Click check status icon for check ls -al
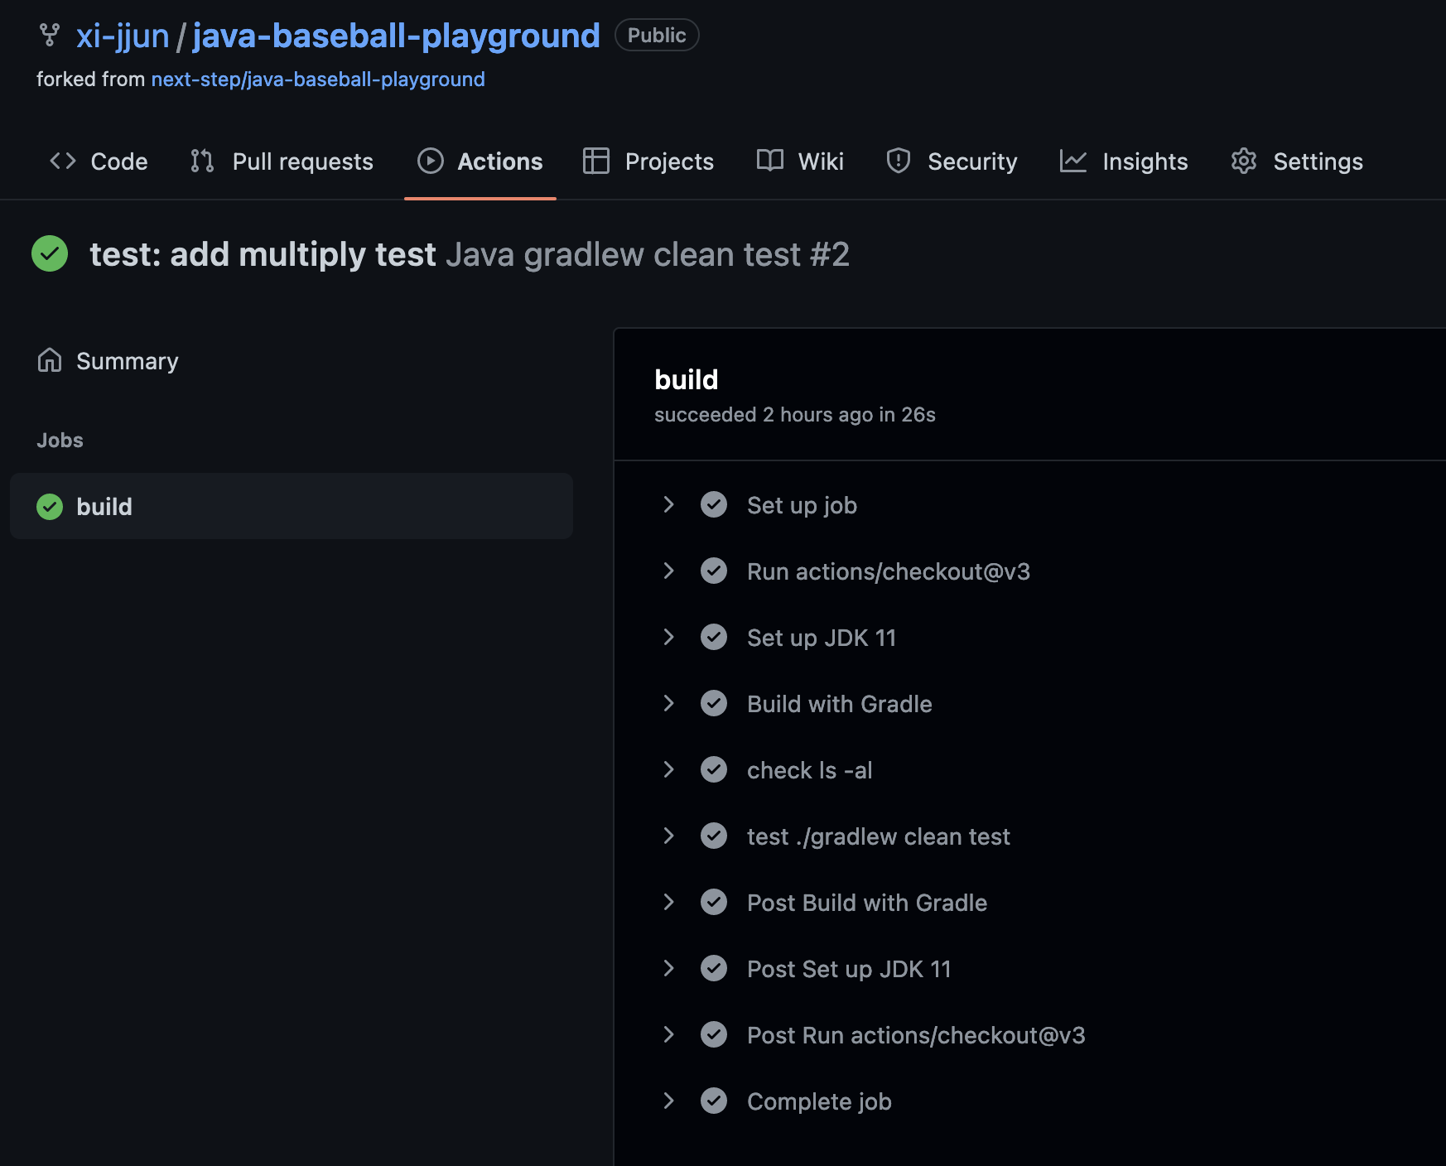 click(x=714, y=769)
